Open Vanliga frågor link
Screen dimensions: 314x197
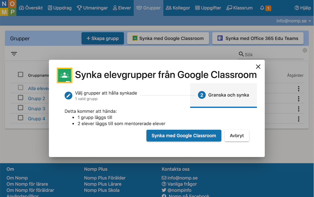coord(182,184)
